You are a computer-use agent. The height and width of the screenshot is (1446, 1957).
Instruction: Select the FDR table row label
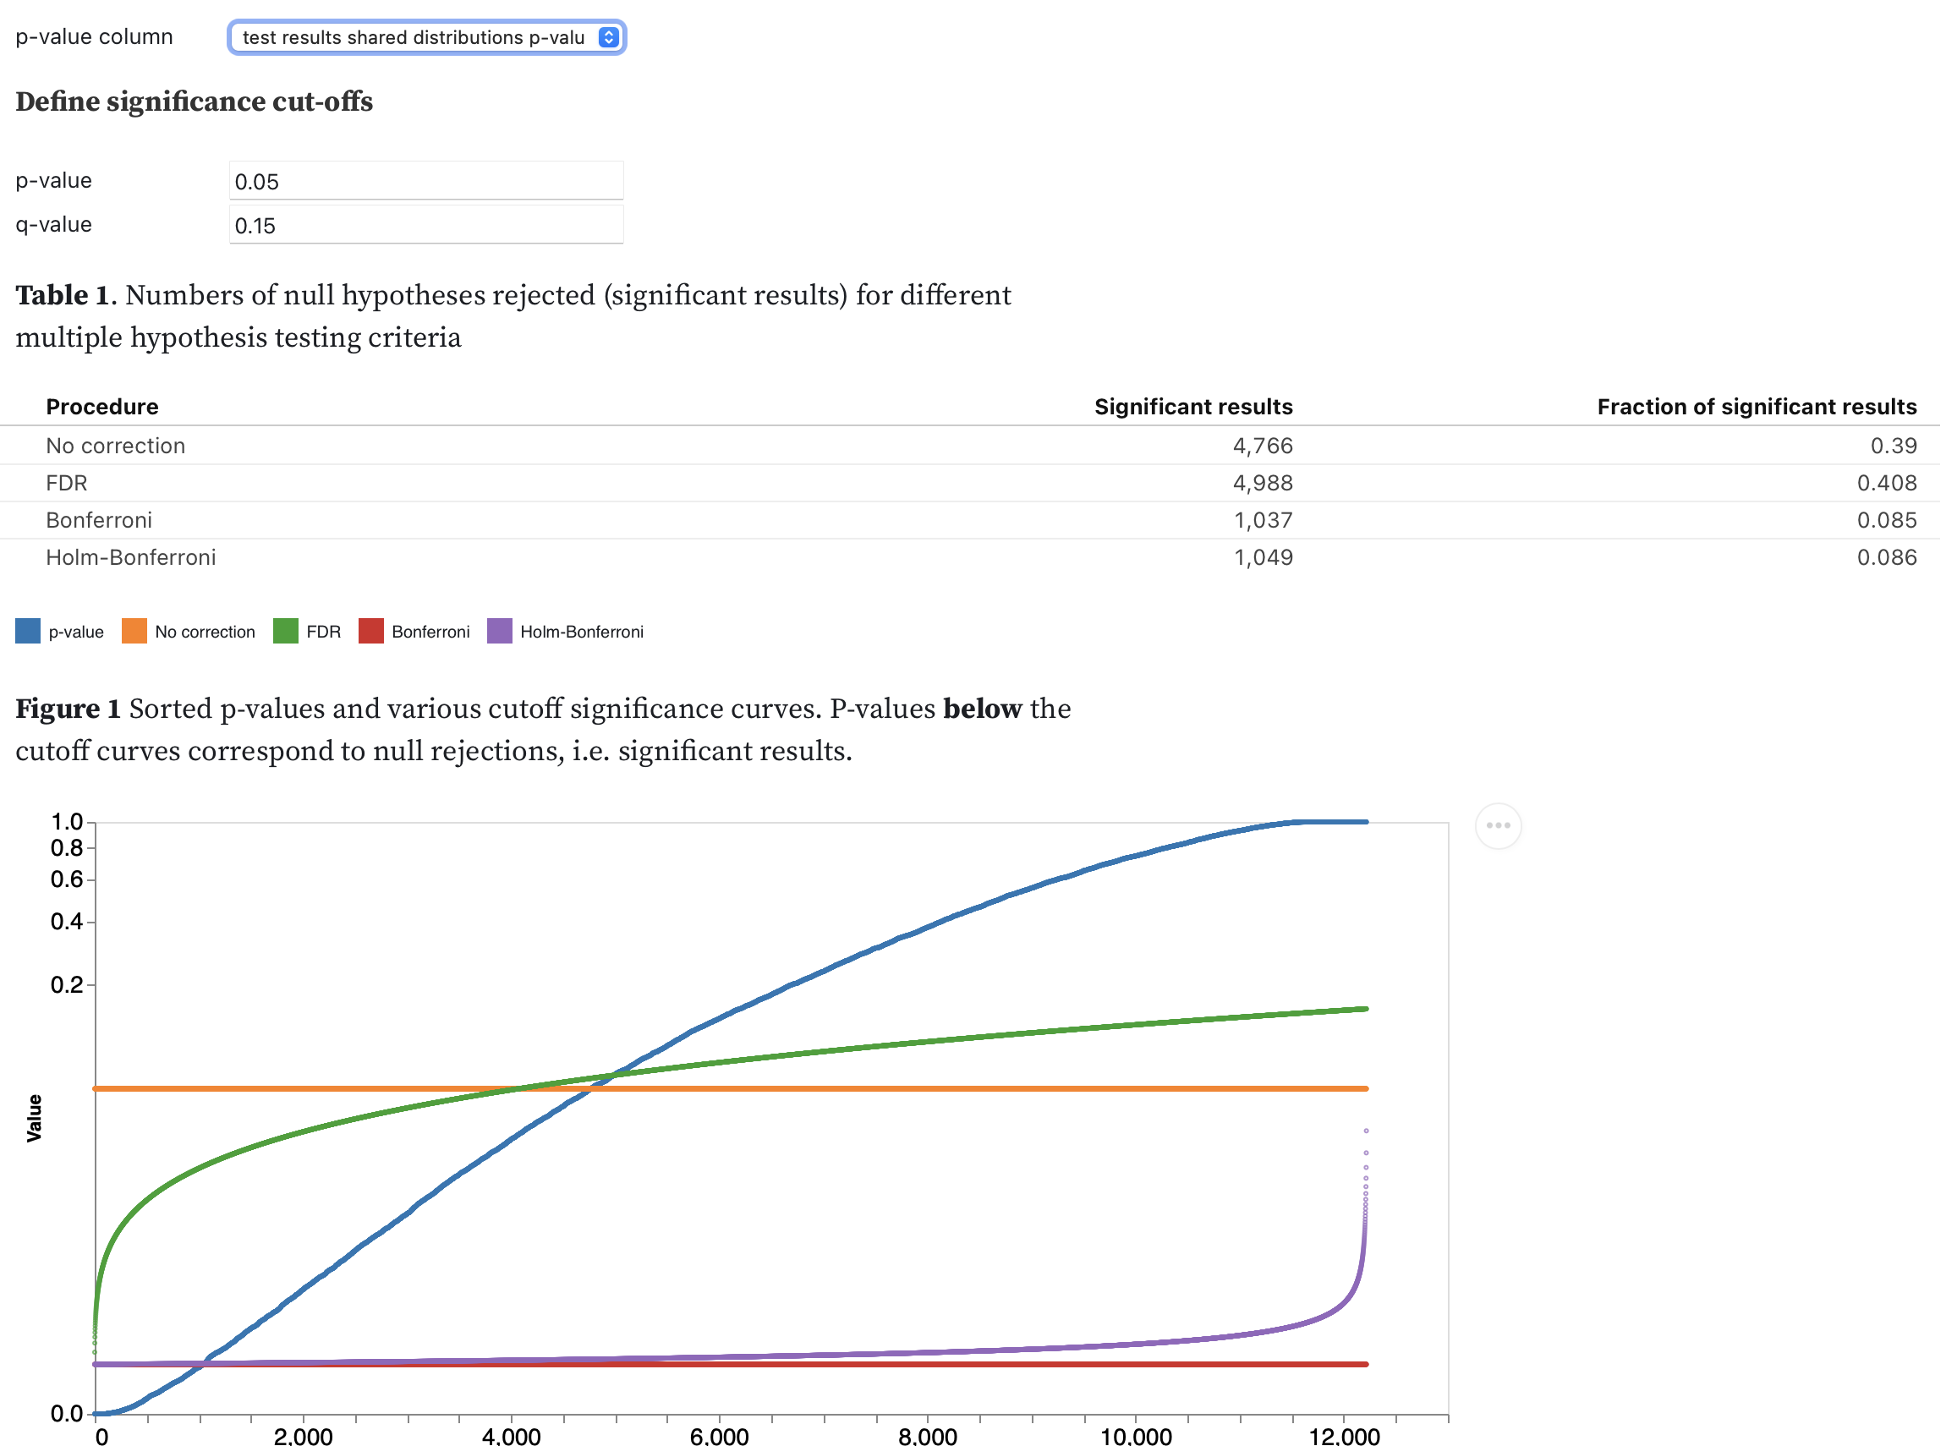pos(67,483)
